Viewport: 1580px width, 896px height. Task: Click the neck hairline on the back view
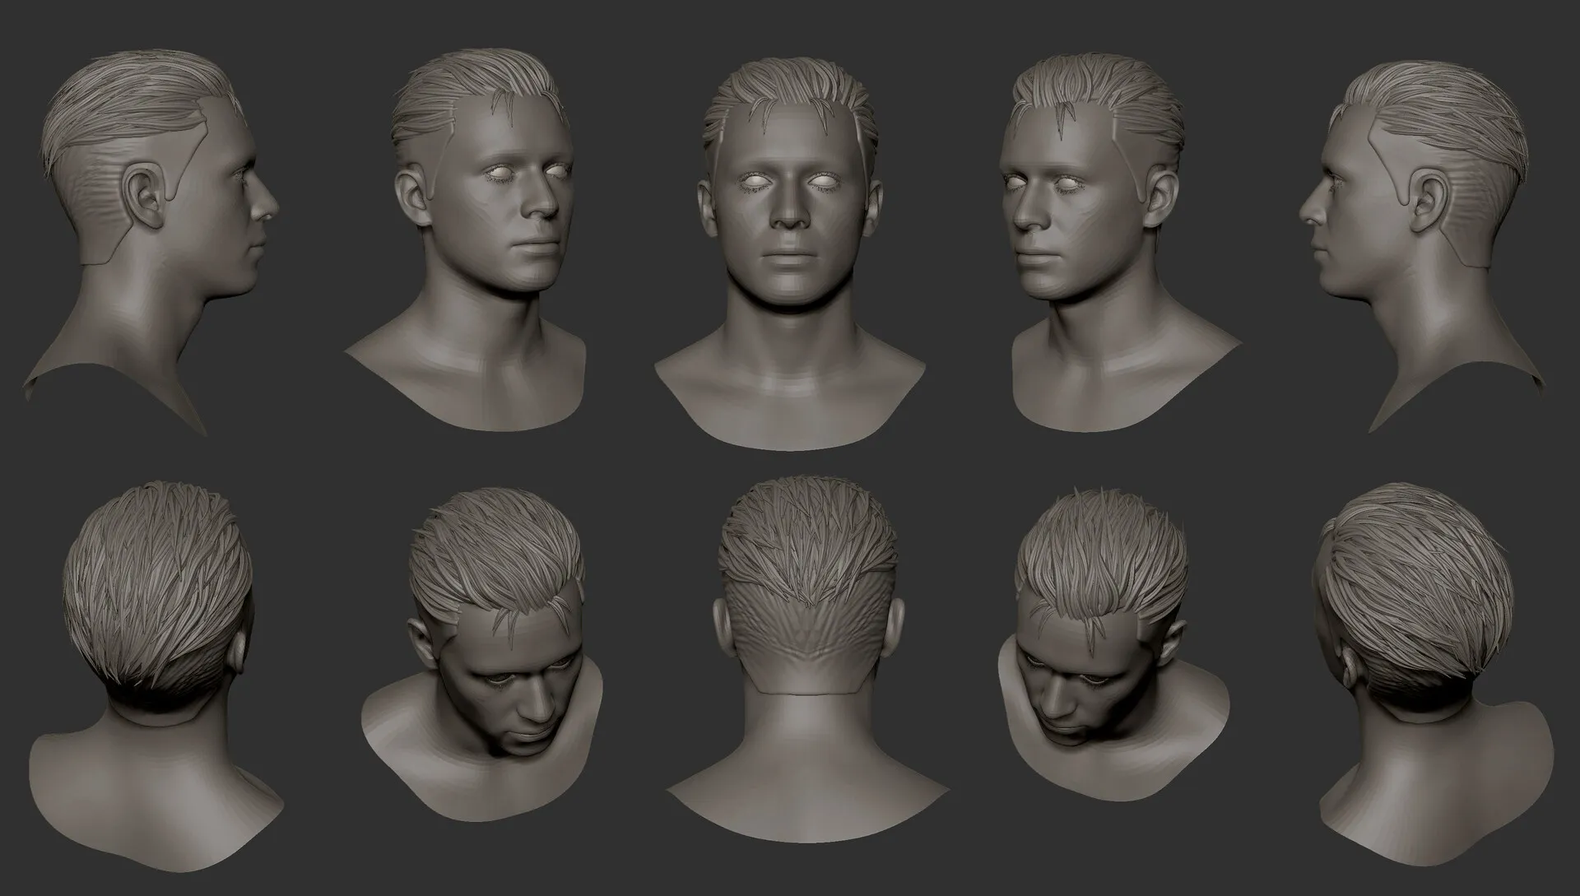click(x=806, y=691)
